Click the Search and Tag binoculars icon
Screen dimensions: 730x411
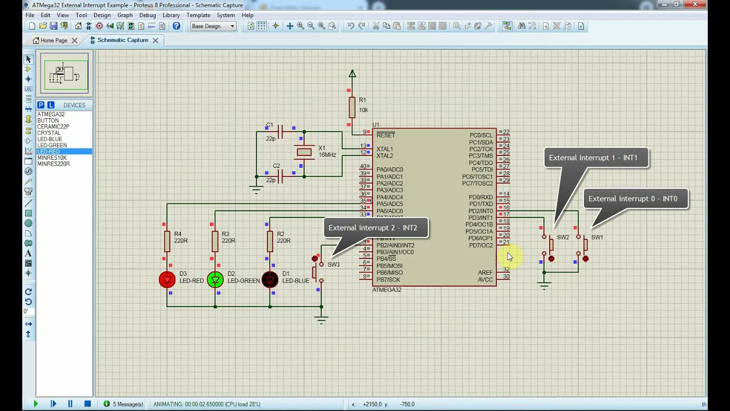pos(522,26)
